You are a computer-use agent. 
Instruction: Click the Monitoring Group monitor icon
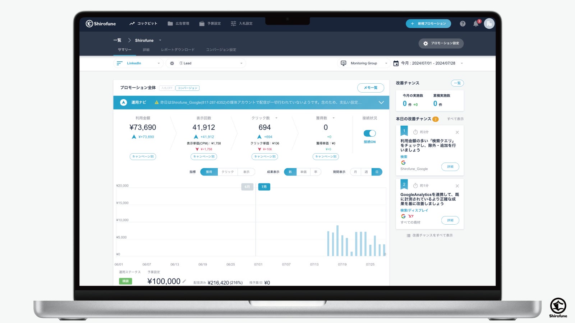coord(343,63)
